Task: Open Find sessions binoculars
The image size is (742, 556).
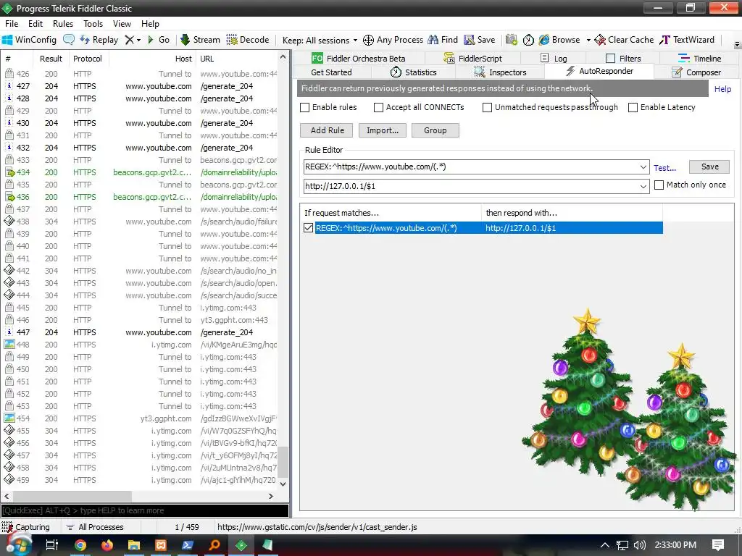Action: coord(443,40)
